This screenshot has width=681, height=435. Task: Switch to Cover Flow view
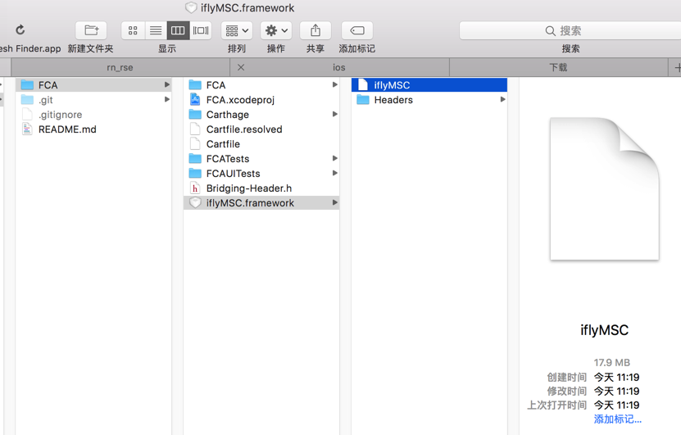pos(201,30)
